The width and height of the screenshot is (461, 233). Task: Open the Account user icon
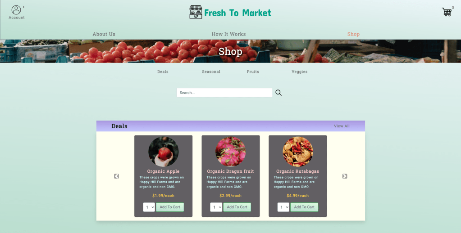coord(16,10)
